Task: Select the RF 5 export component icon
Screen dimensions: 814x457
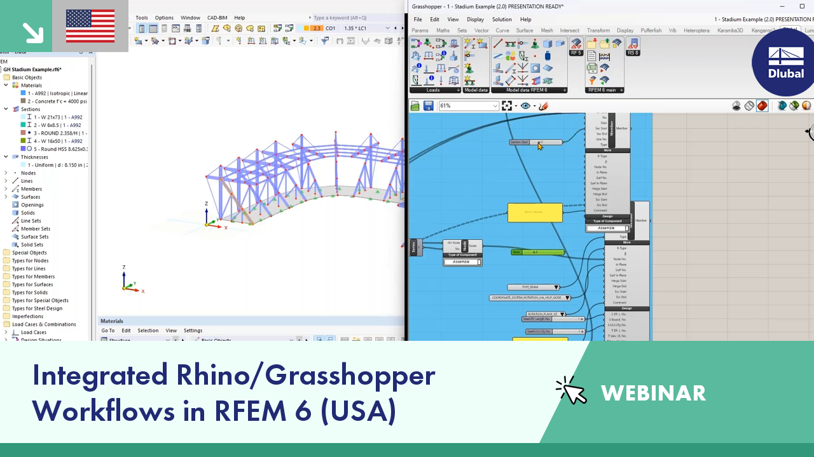Action: (x=576, y=43)
